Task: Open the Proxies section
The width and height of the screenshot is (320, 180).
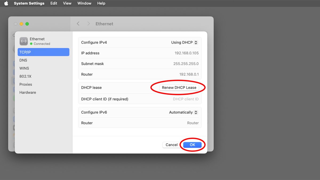Action: tap(26, 84)
